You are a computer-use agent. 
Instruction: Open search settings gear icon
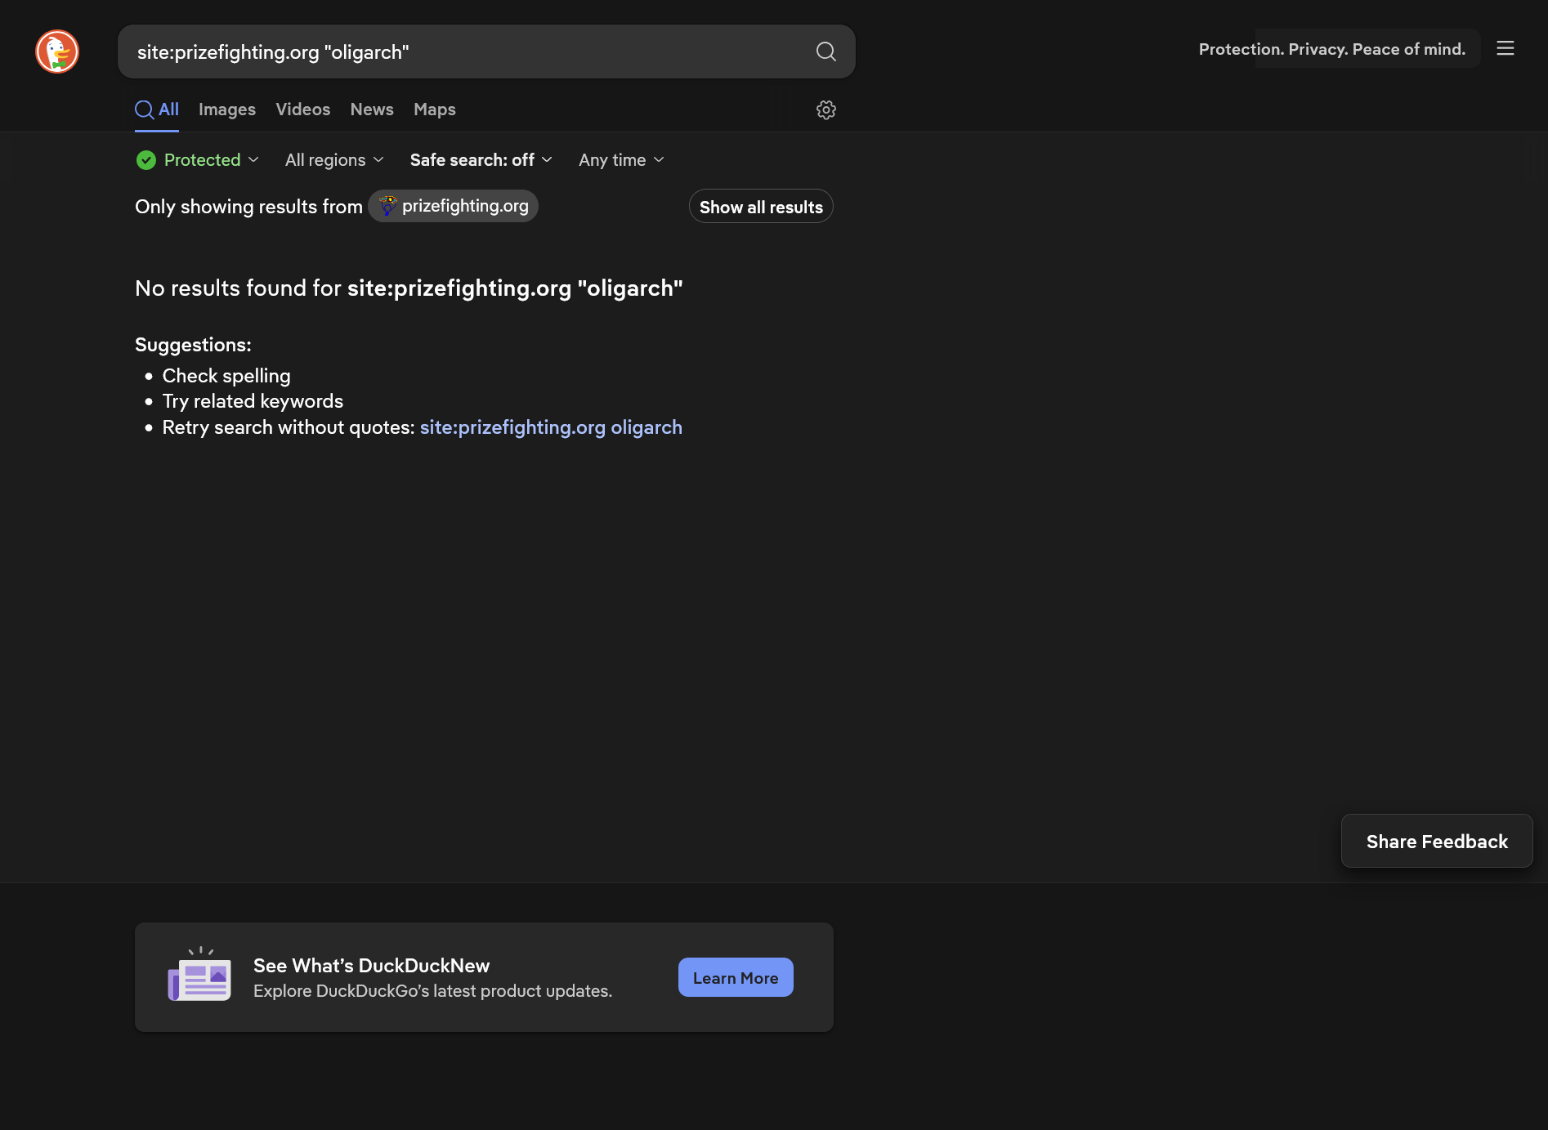(825, 110)
